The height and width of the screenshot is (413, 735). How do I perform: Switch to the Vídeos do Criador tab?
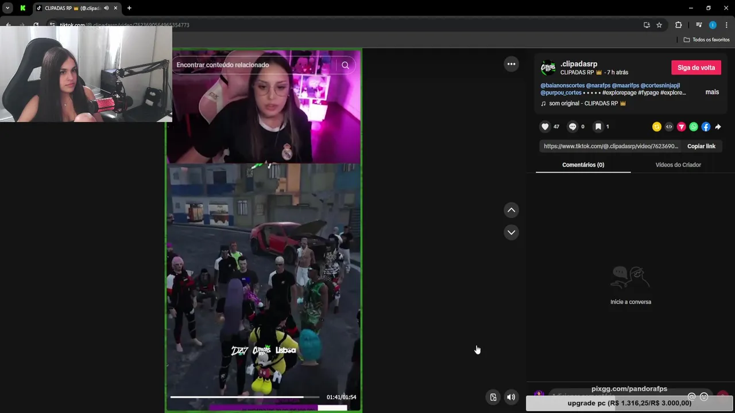(x=678, y=165)
